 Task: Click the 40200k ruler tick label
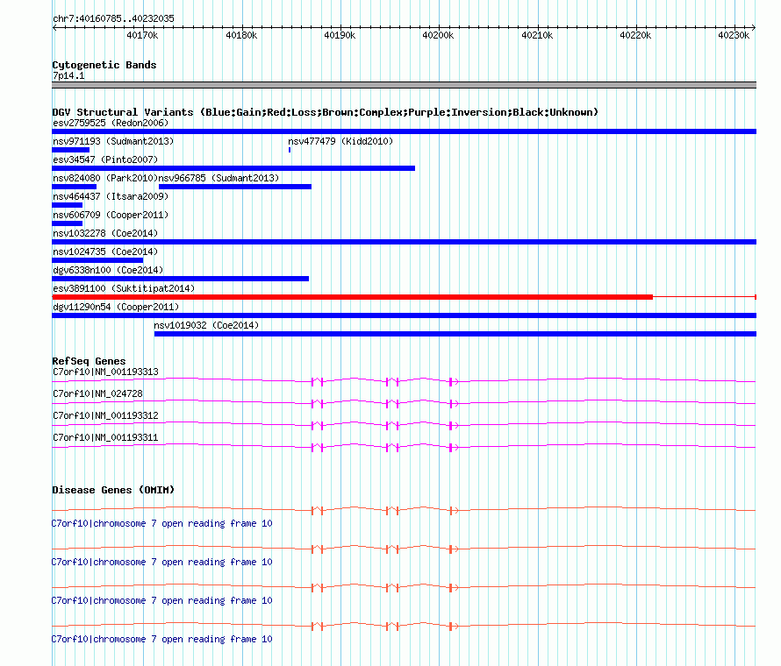click(x=438, y=35)
